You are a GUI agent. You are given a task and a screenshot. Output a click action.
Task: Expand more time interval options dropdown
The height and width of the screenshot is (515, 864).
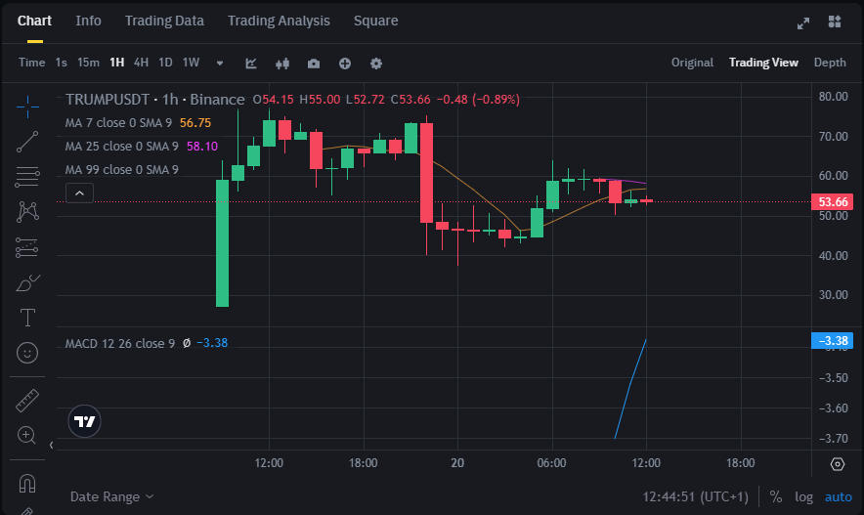pyautogui.click(x=220, y=63)
